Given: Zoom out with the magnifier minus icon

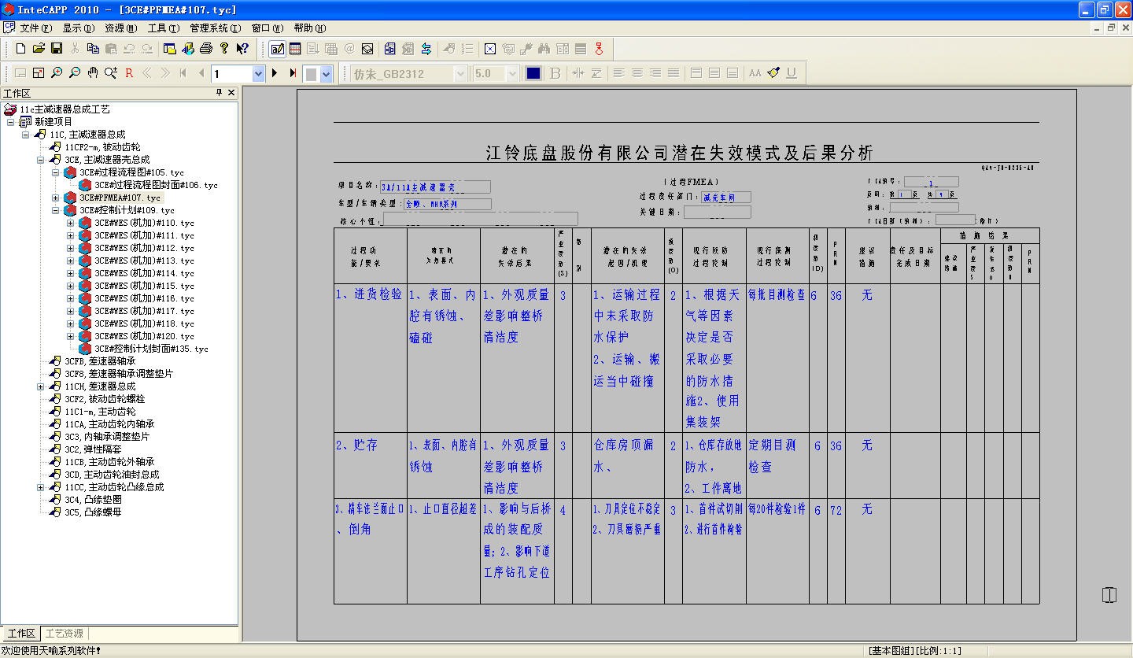Looking at the screenshot, I should click(x=75, y=73).
